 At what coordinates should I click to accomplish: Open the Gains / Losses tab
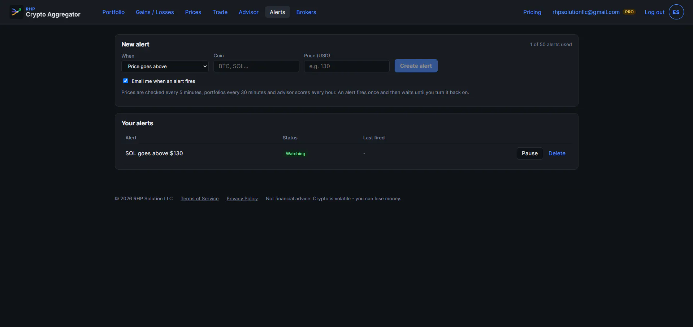click(155, 12)
